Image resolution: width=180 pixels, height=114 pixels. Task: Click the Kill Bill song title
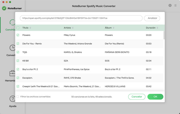[25, 61]
